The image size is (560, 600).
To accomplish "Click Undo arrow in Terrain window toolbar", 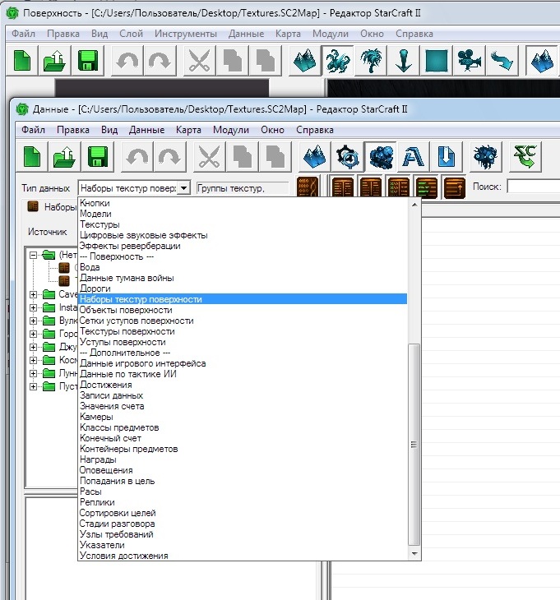I will coord(127,61).
